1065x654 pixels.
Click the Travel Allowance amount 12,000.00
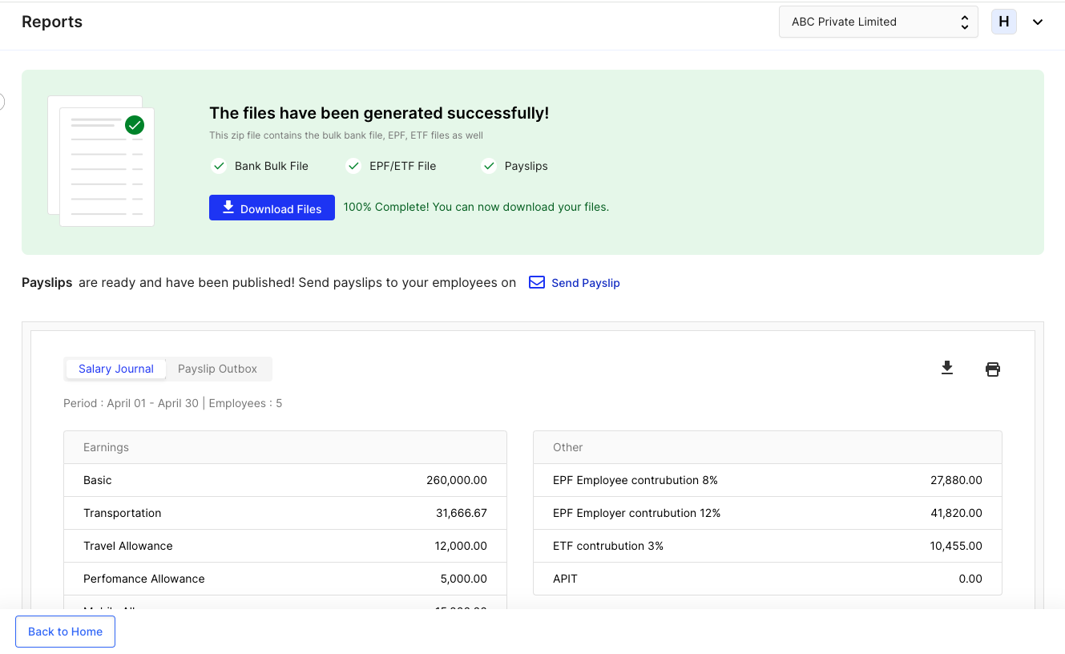461,546
